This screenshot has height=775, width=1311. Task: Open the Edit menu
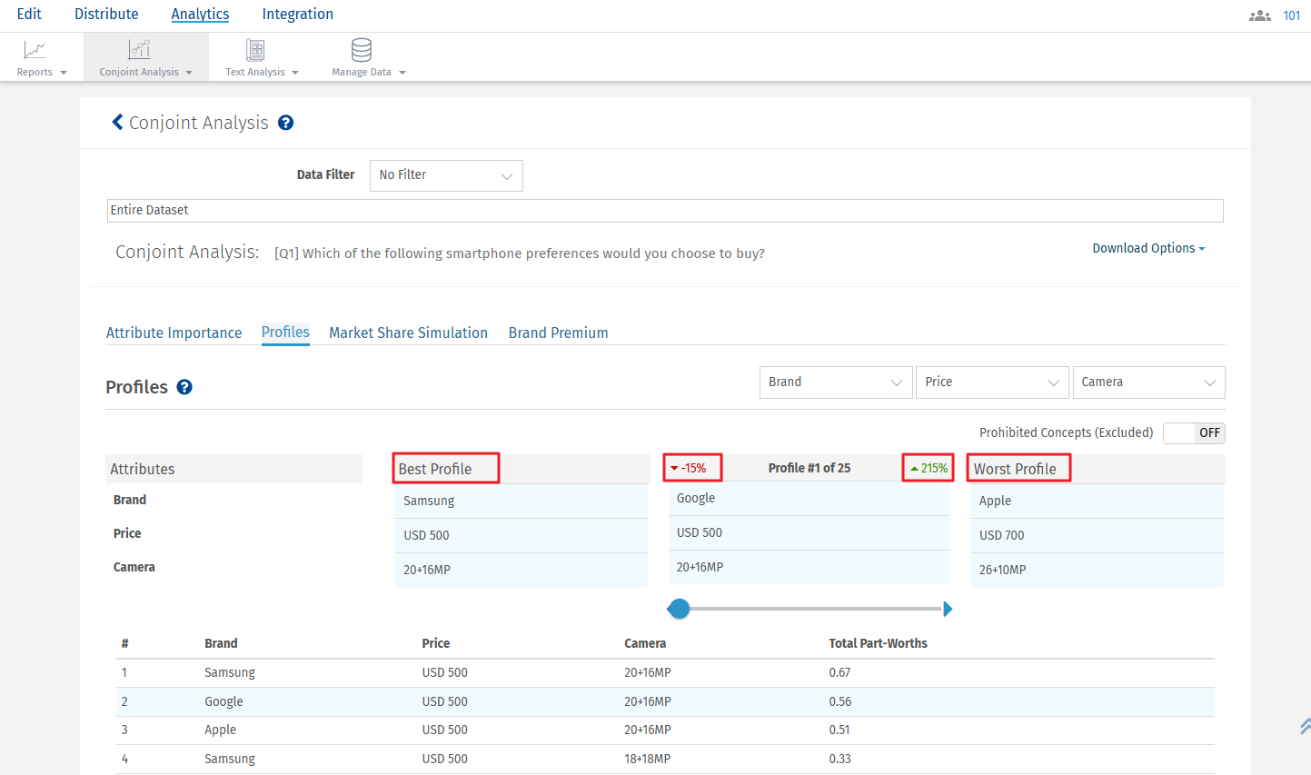(x=29, y=15)
